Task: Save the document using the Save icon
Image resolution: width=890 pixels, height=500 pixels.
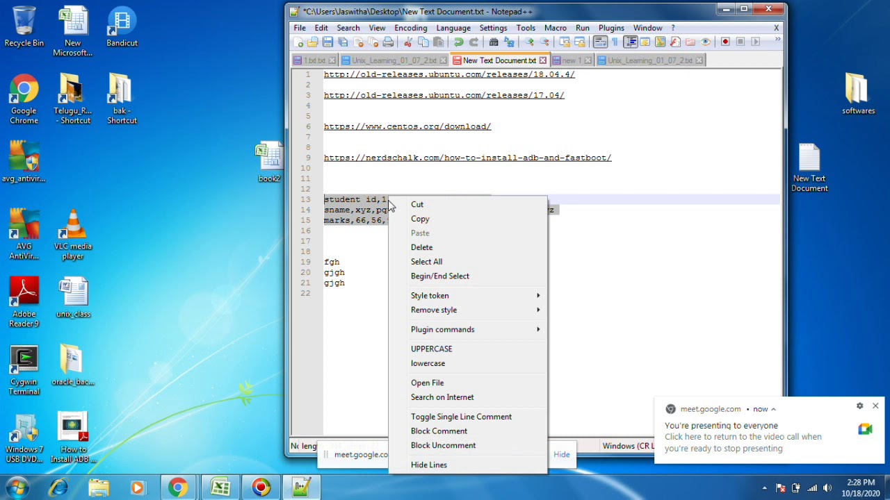Action: point(327,42)
